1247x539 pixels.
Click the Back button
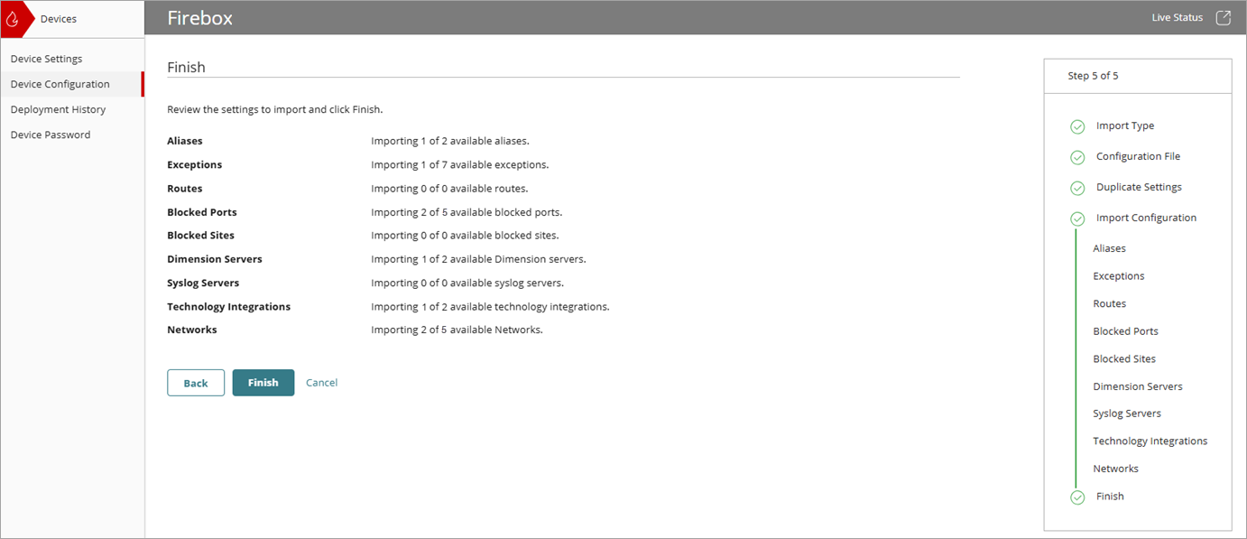click(x=196, y=383)
